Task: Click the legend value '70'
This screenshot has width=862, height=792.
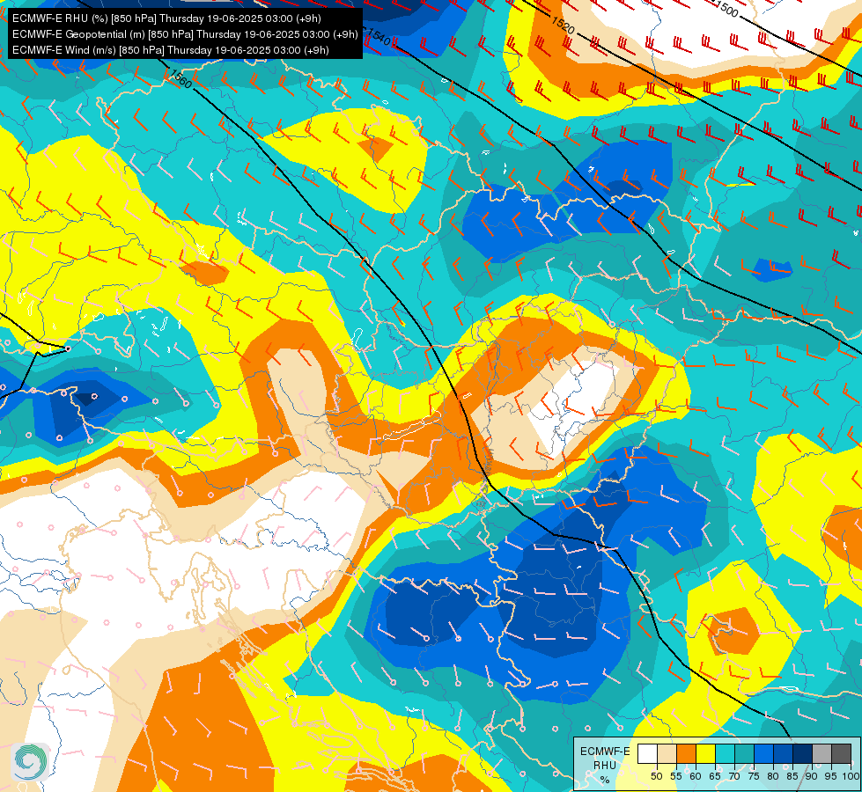Action: (734, 776)
